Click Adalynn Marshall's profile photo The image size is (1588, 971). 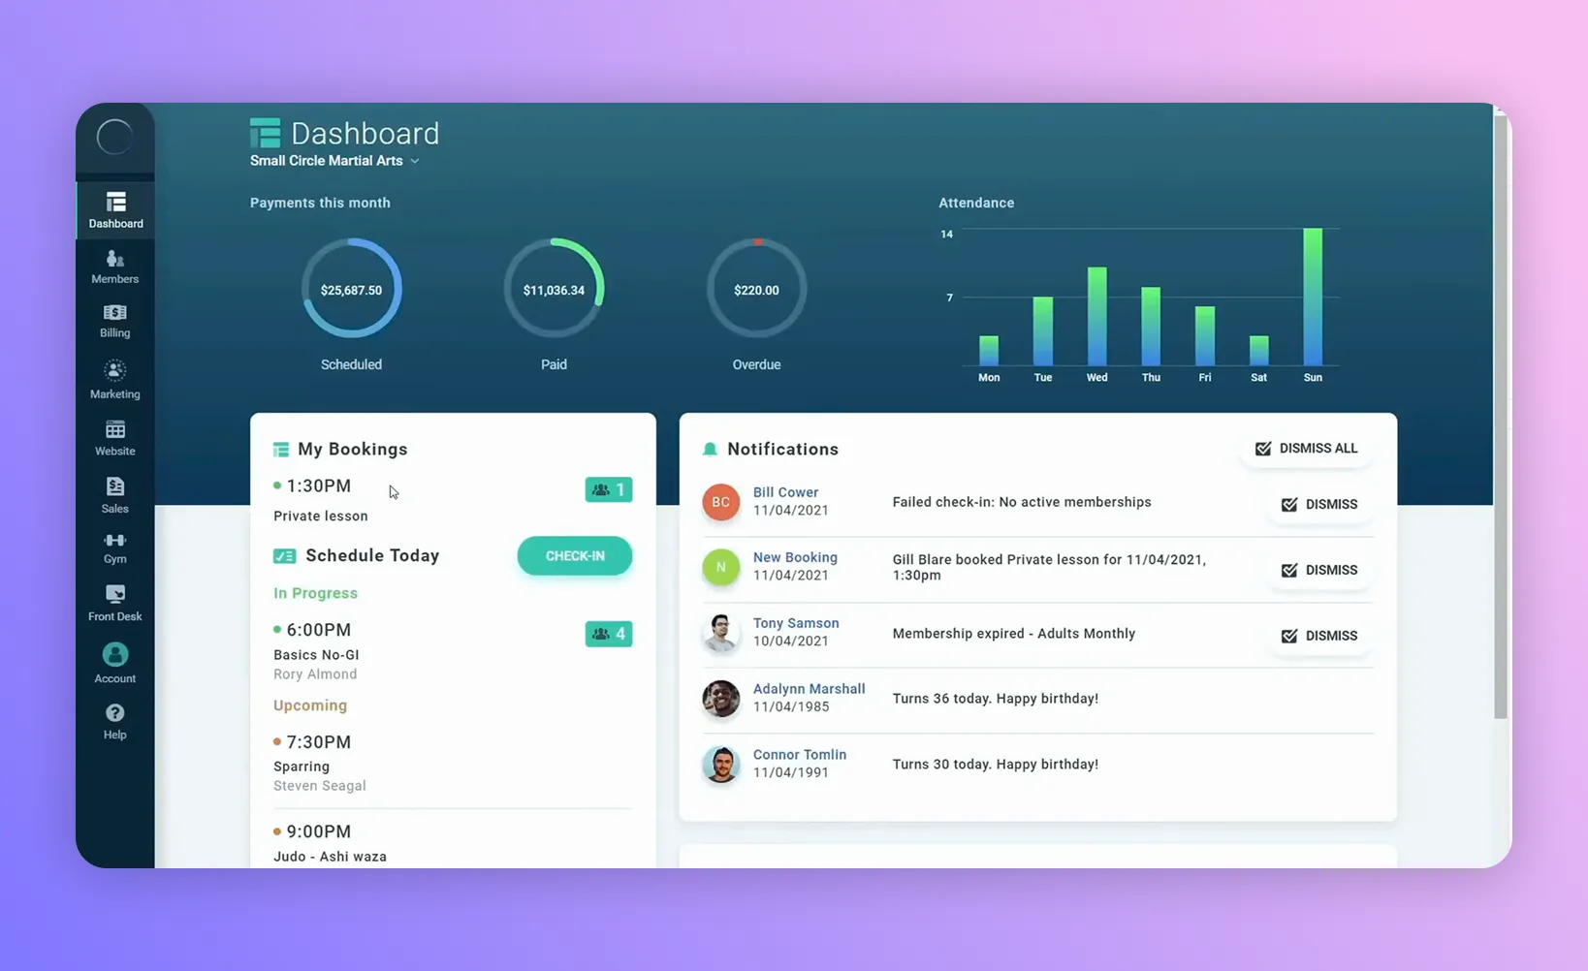[720, 699]
